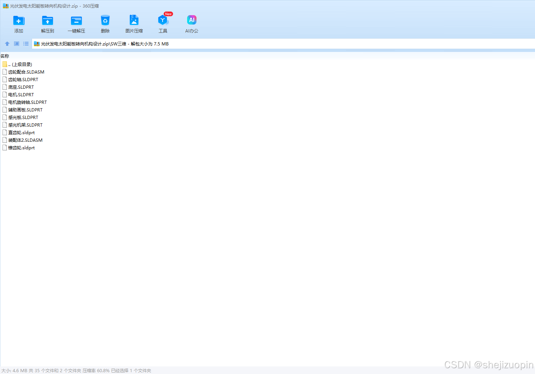Click the 名称 column header
The width and height of the screenshot is (535, 374).
tap(5, 56)
